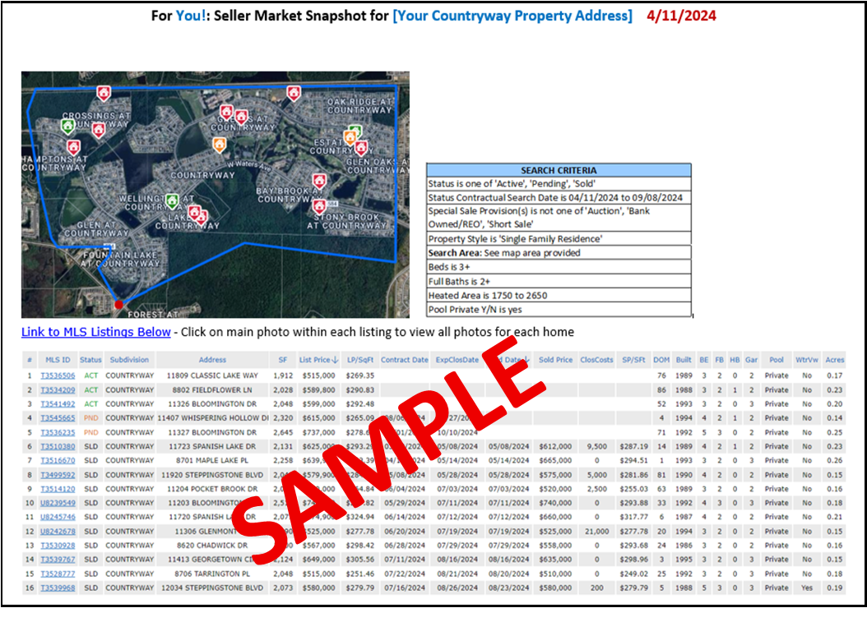Screen dimensions: 867x631
Task: Open sold listing T3510380
Action: (58, 447)
